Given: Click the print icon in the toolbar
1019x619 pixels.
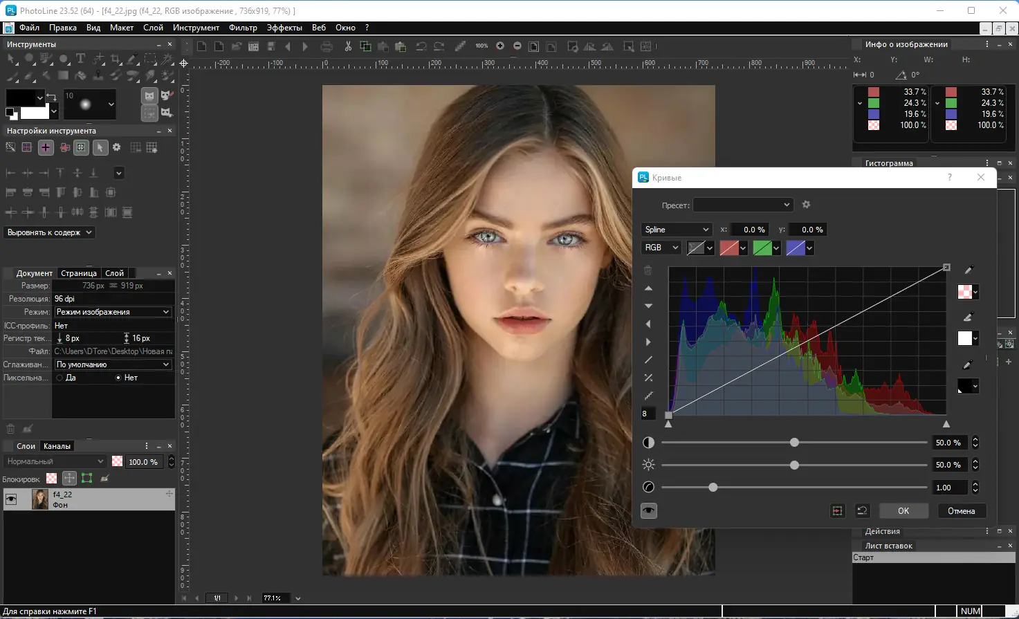Looking at the screenshot, I should [327, 46].
